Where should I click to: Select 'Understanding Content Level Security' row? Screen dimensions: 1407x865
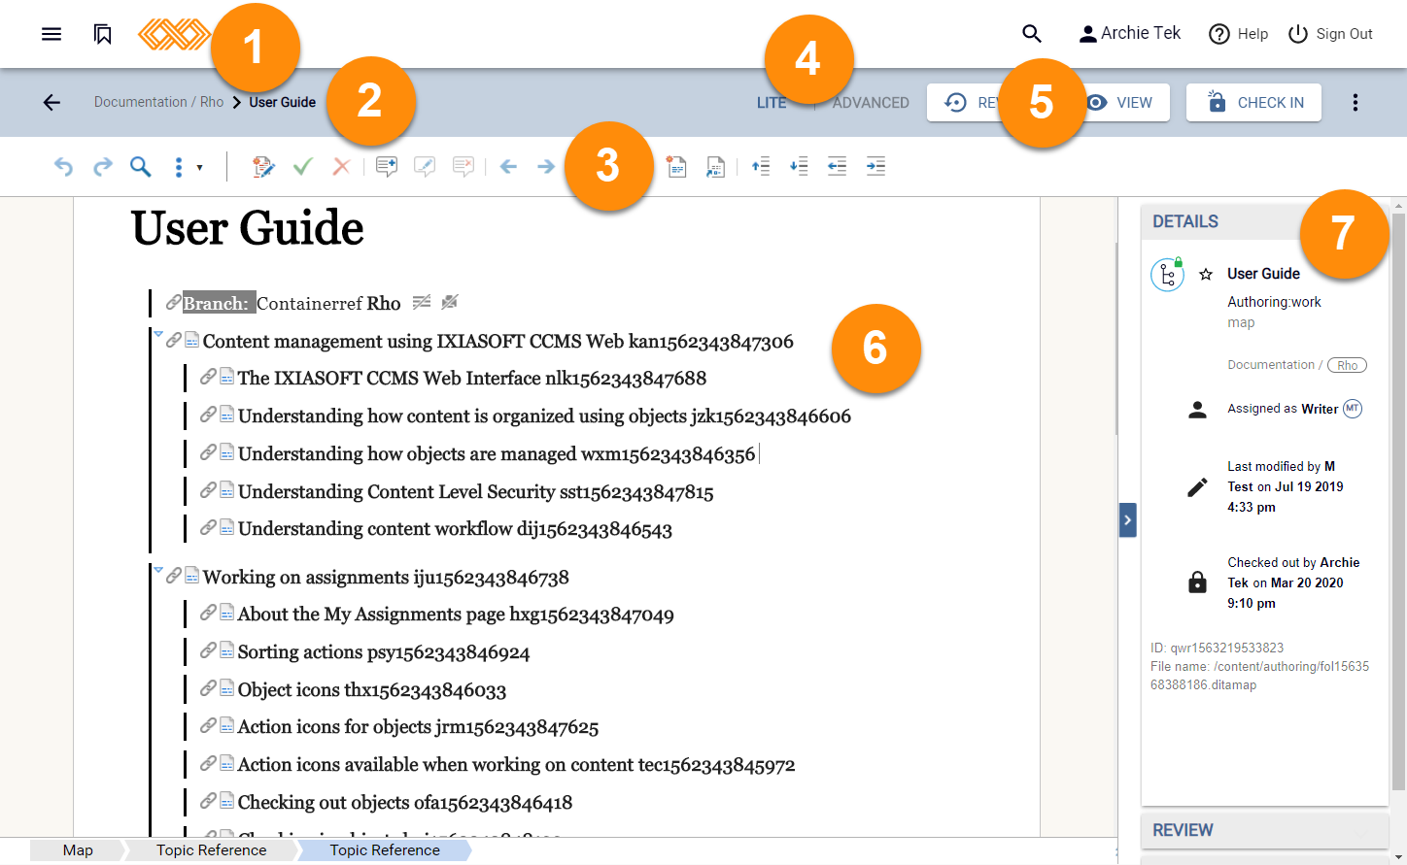pos(476,491)
